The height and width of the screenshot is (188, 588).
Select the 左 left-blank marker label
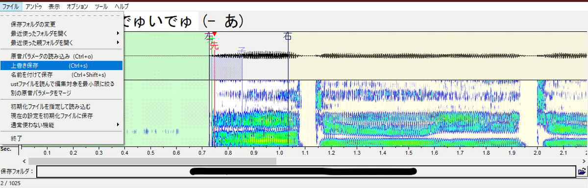point(209,36)
